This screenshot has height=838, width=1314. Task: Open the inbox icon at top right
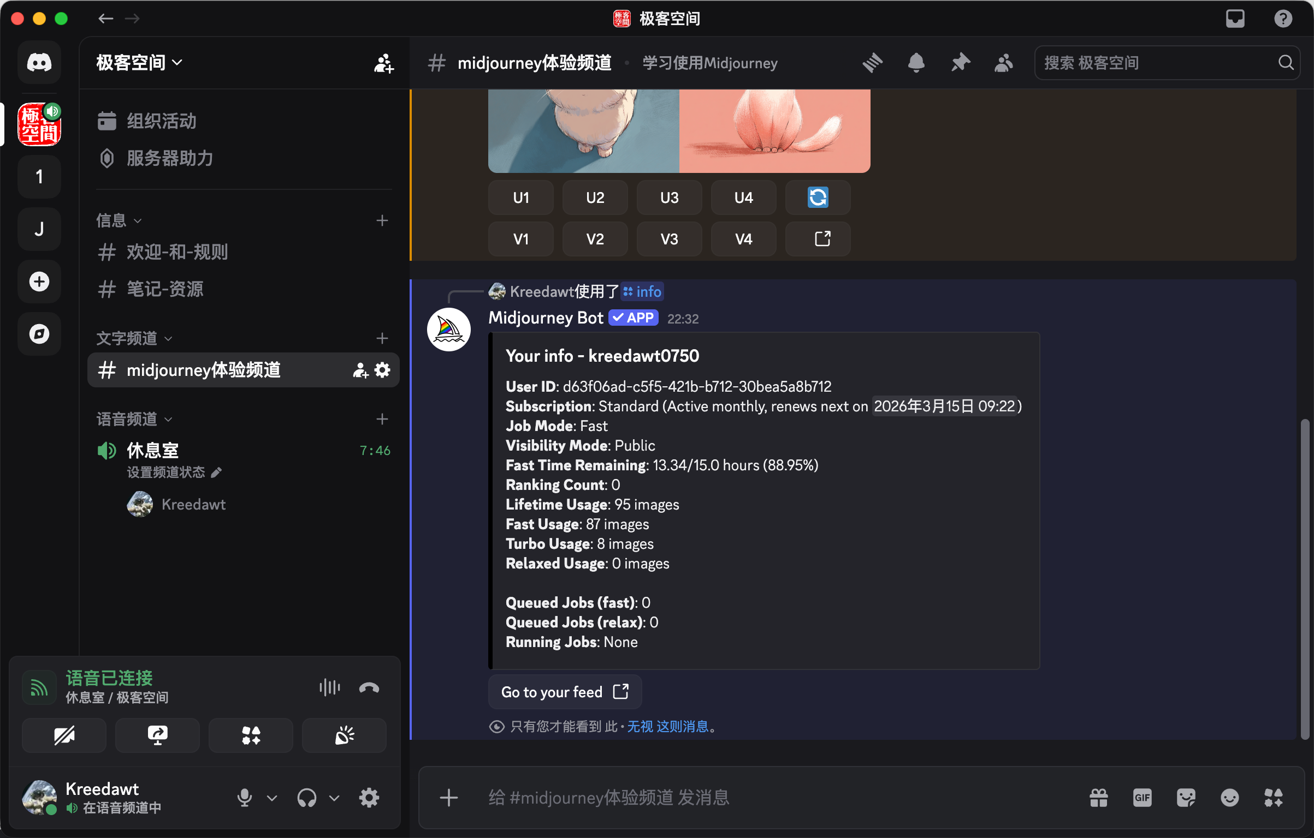1235,19
